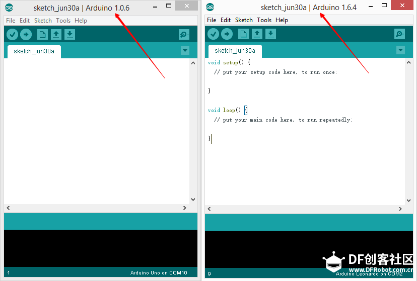Click scroll up arrow in Arduino 1.0.6 editor
The image size is (417, 281).
(193, 63)
